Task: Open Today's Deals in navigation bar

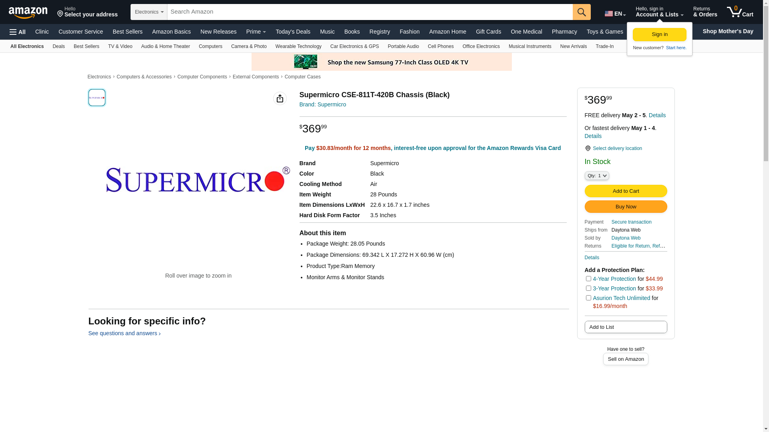Action: [293, 32]
